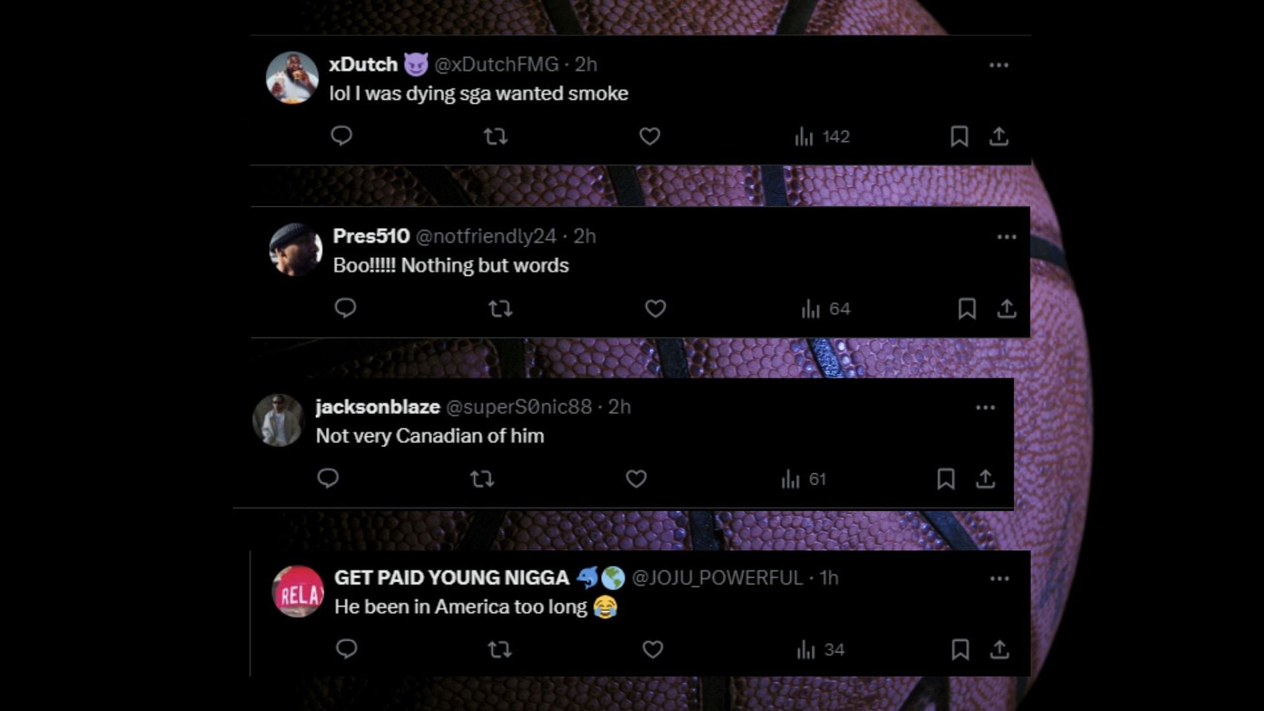Screen dimensions: 1264x711
Task: Share the JOJU_POWERFUL tweet
Action: [999, 650]
